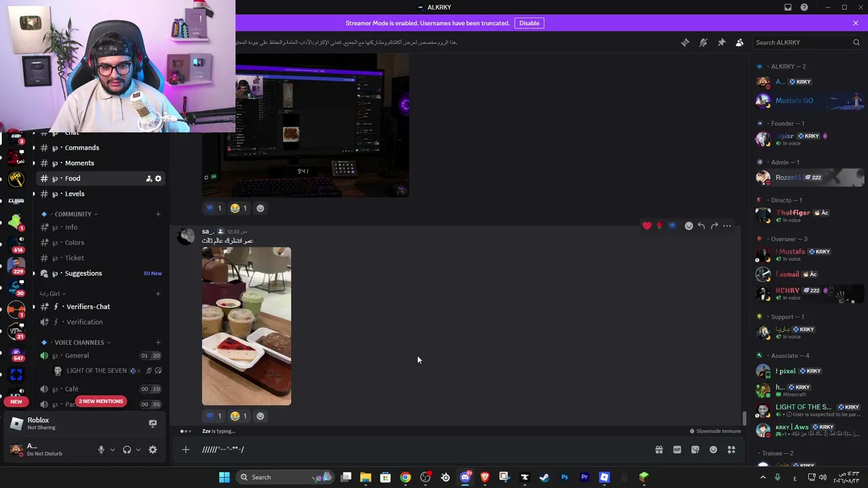Invite people to Food channel
Screen dimensions: 868x488
pyautogui.click(x=149, y=179)
